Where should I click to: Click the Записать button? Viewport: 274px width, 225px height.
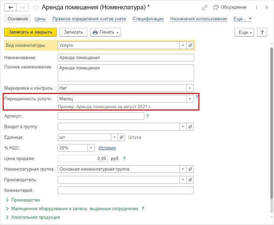(73, 32)
